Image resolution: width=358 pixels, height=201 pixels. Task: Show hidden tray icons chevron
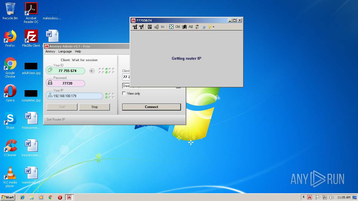[x=304, y=197]
